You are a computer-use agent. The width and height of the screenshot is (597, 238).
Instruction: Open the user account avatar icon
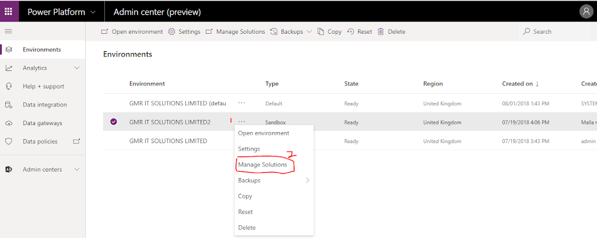point(586,12)
